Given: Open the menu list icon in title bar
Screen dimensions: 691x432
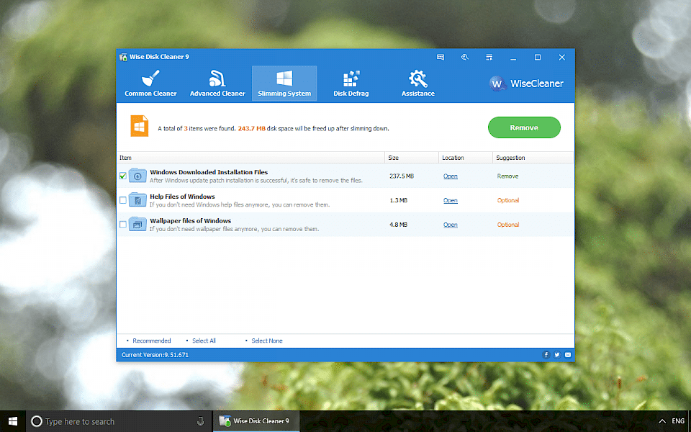Looking at the screenshot, I should [x=489, y=58].
